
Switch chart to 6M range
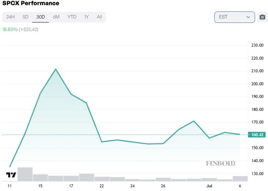click(56, 17)
